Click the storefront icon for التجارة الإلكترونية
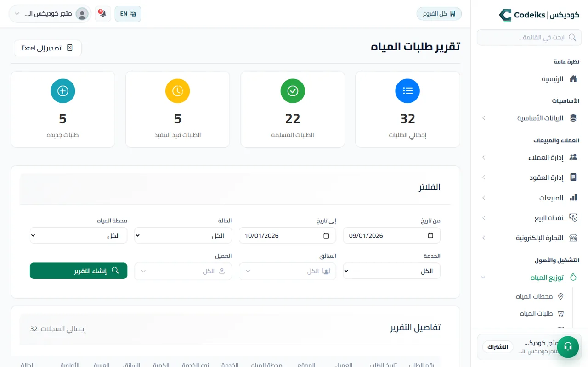The width and height of the screenshot is (588, 367). coord(573,238)
